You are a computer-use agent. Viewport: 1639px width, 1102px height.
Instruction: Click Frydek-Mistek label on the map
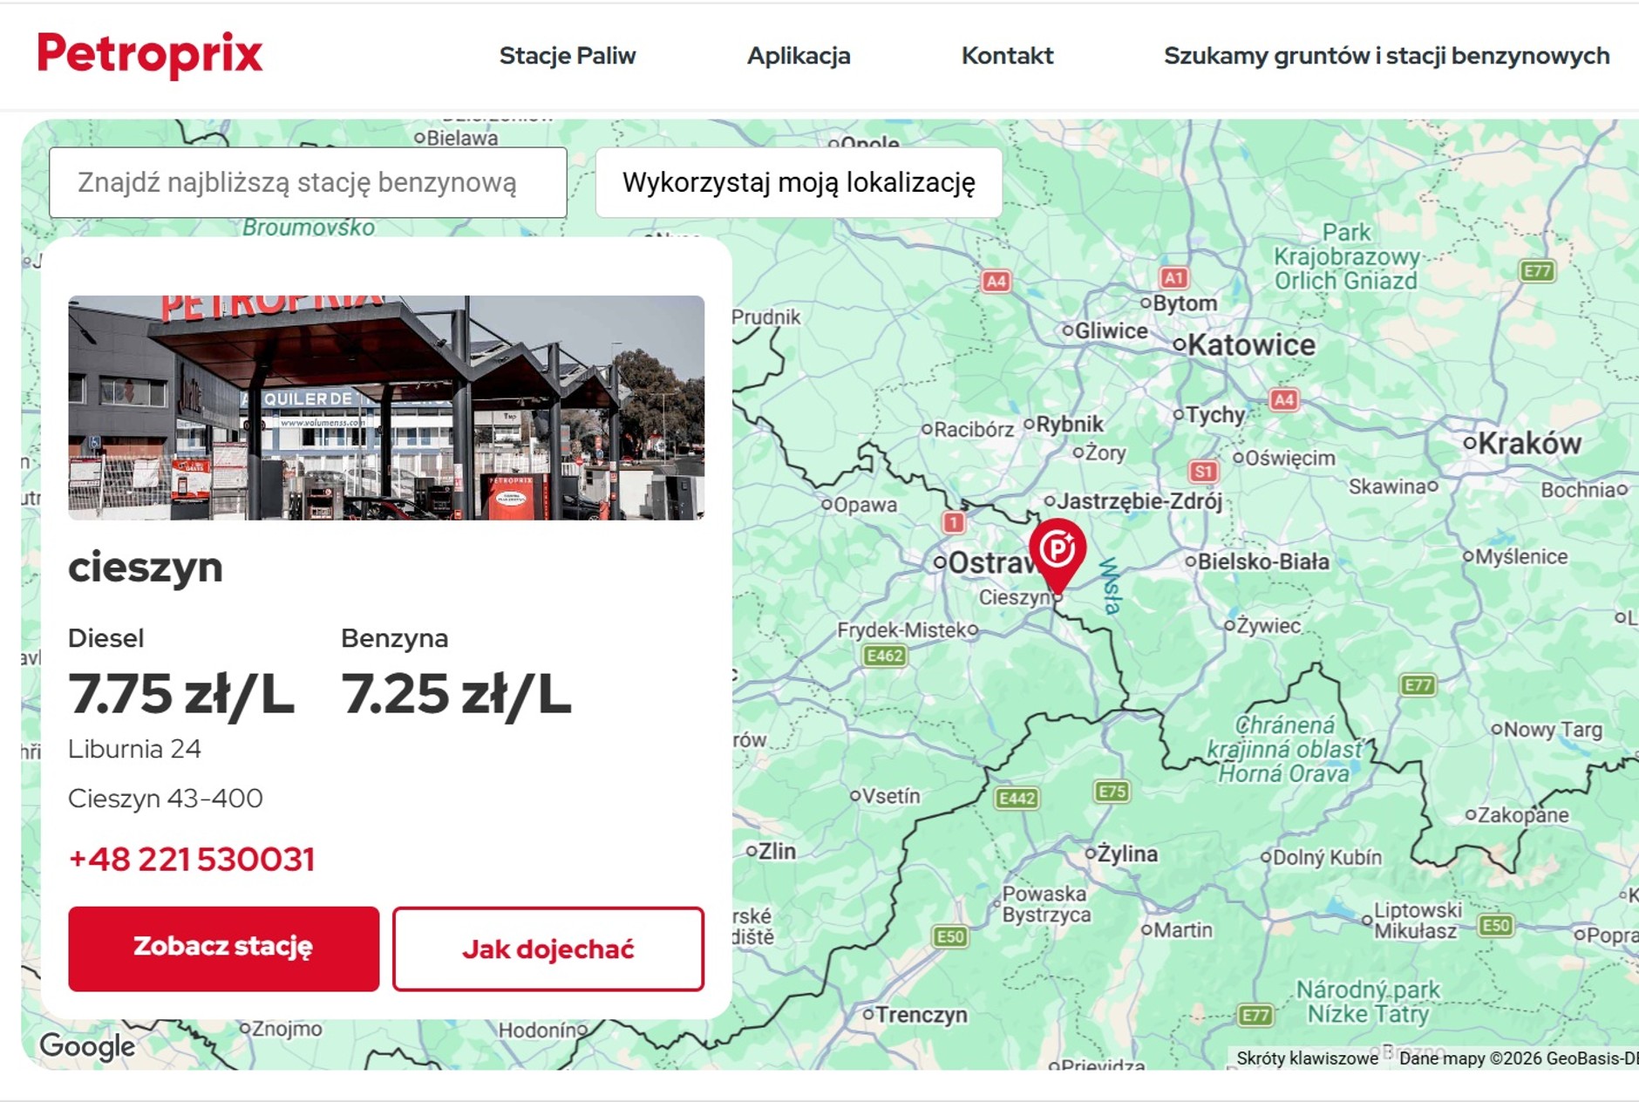[902, 629]
